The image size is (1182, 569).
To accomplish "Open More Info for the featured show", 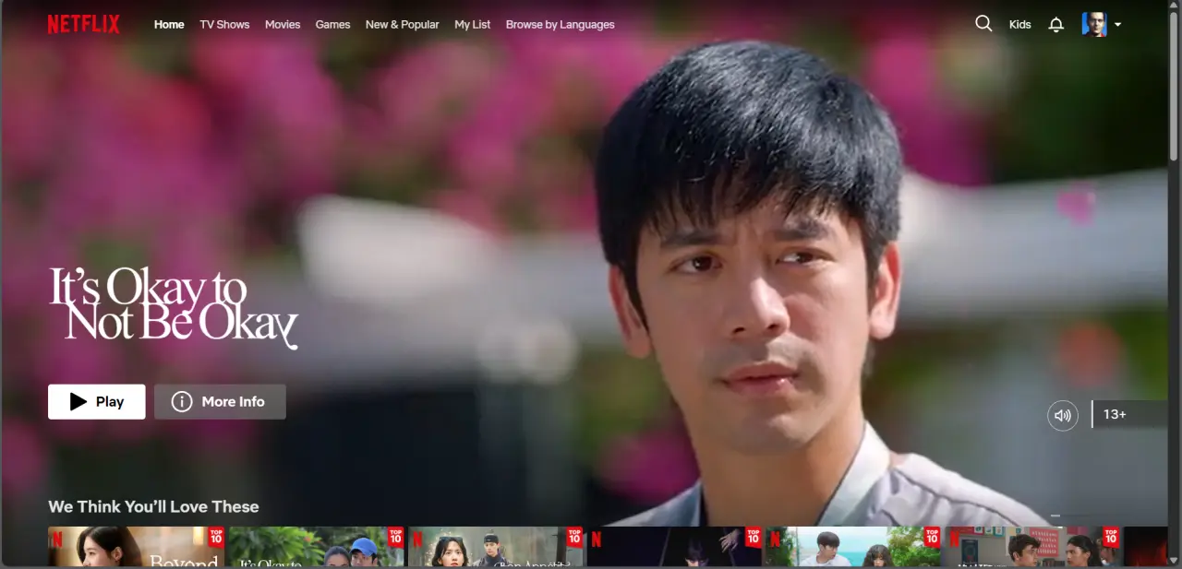I will 220,401.
